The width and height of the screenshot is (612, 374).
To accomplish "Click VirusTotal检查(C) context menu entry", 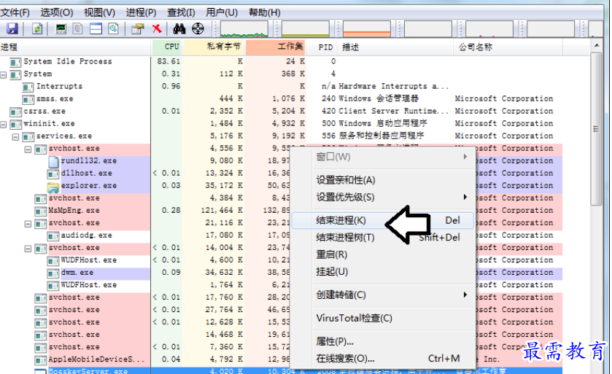I will pyautogui.click(x=354, y=318).
